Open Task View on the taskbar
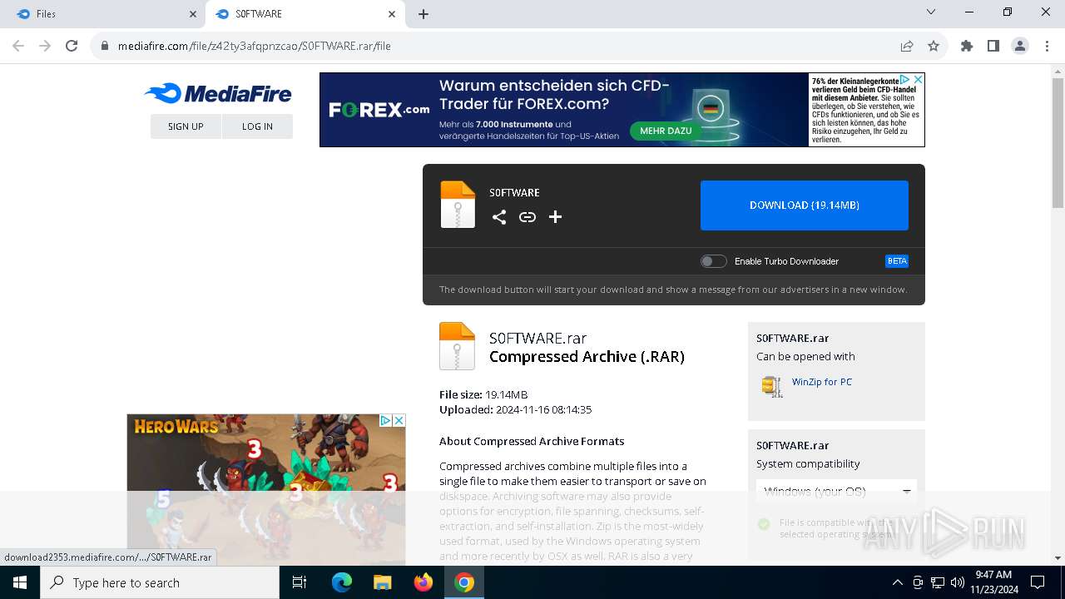 (x=300, y=582)
